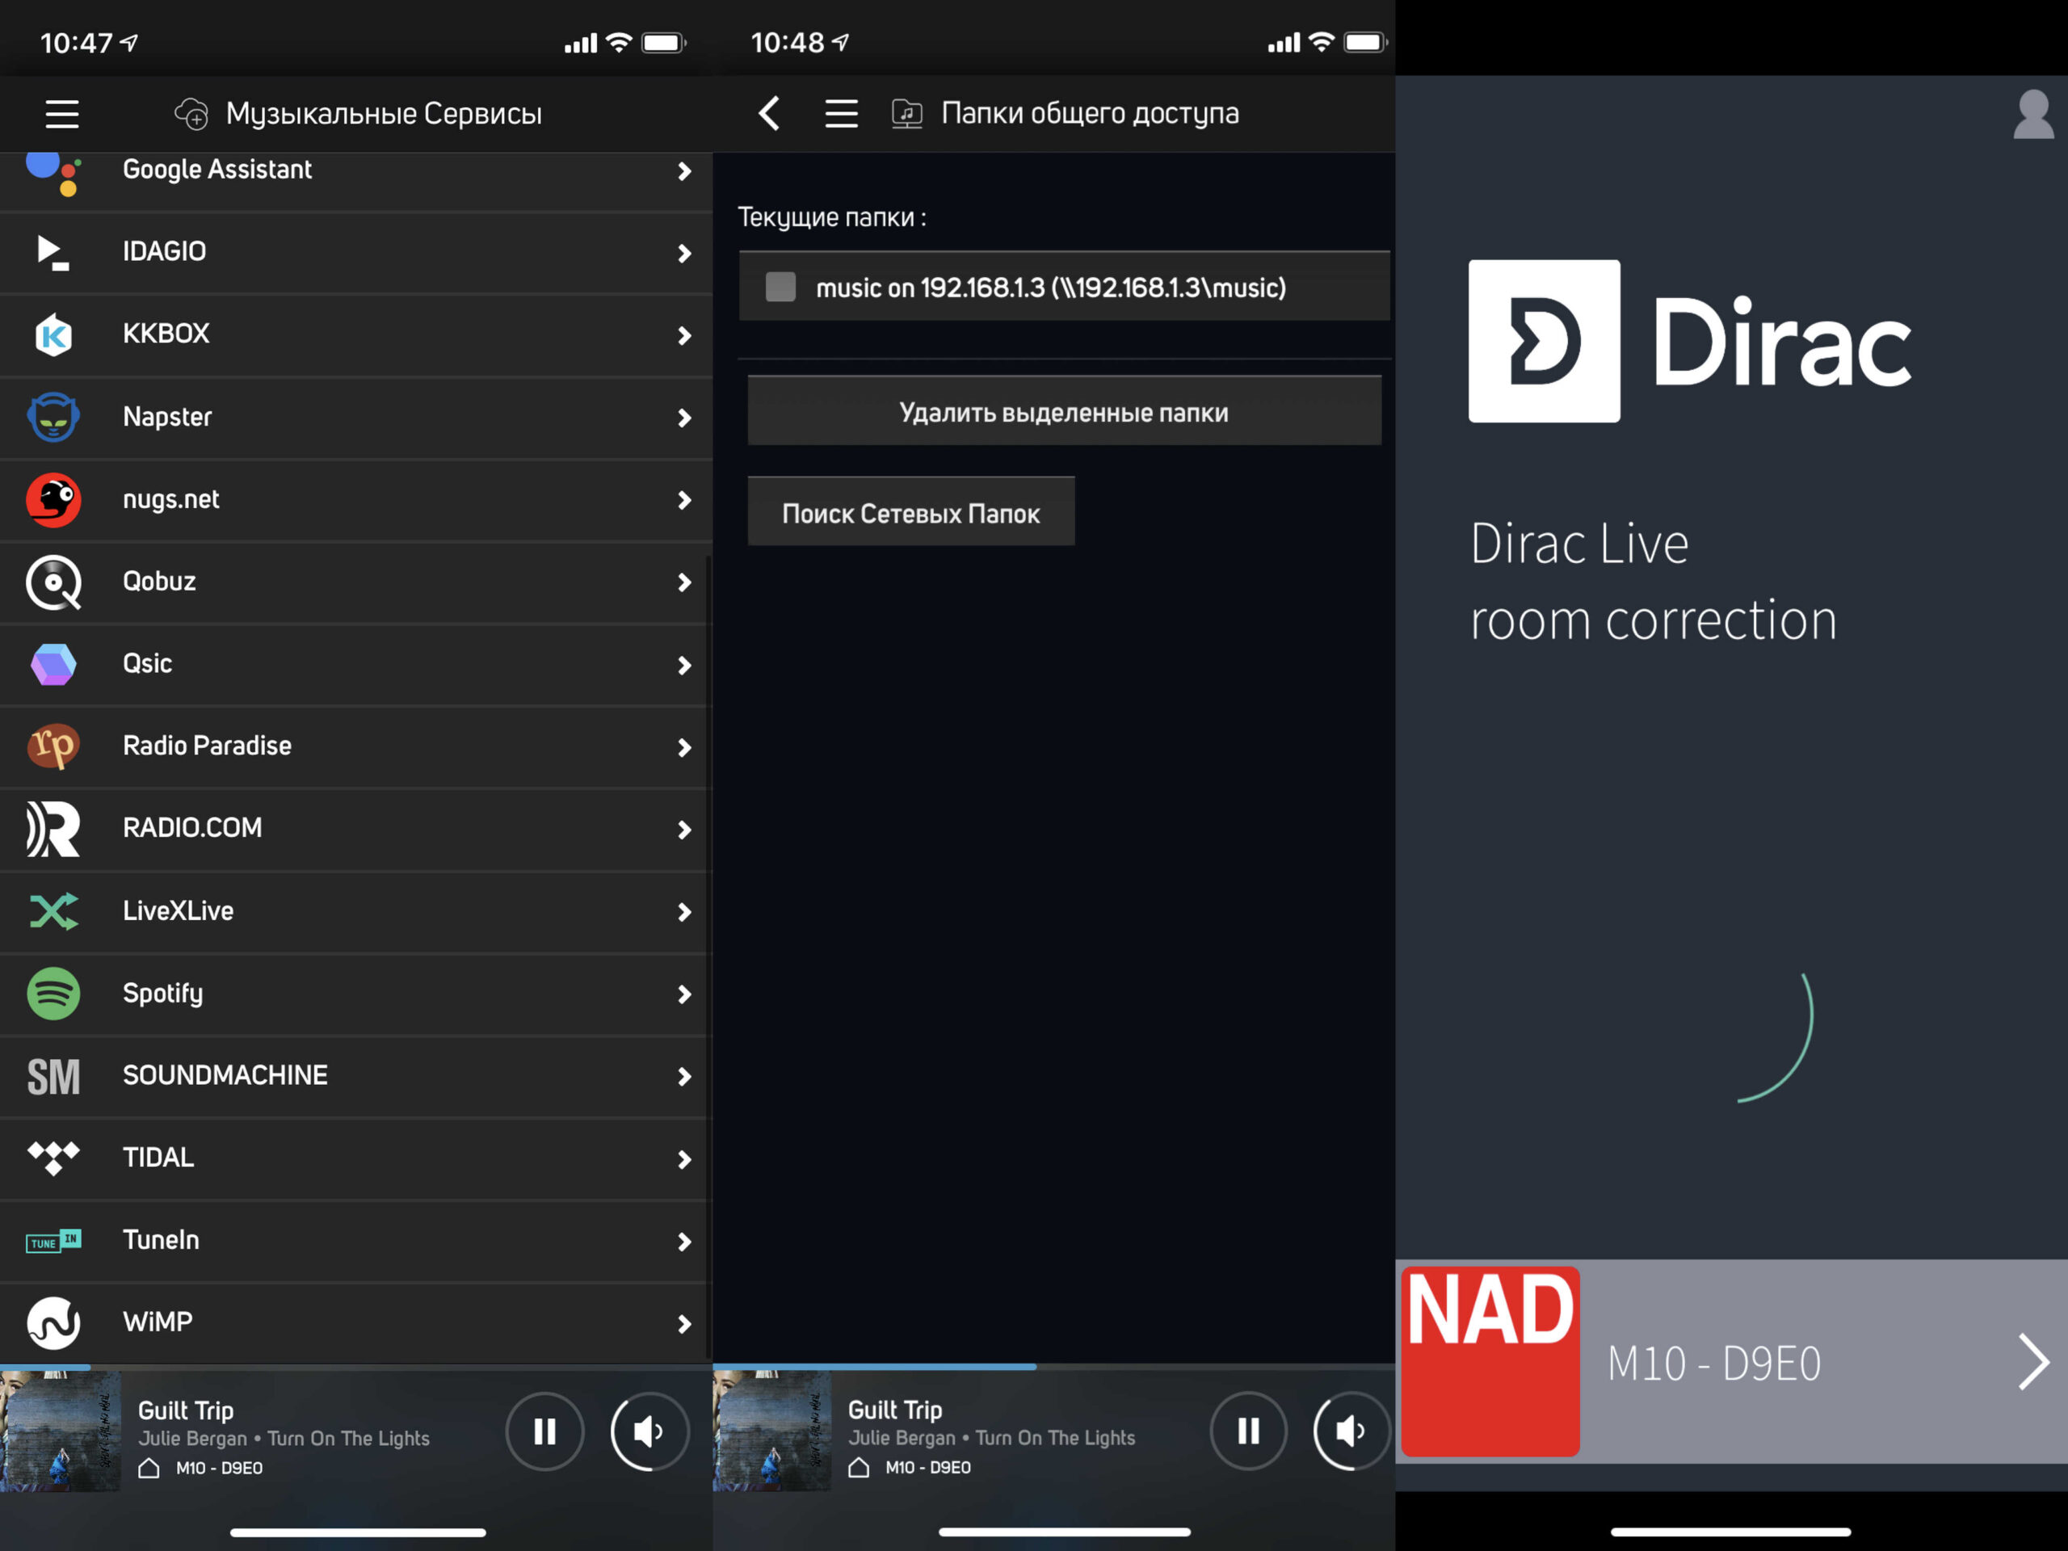Tap the Spotify green logo icon
Screen dimensions: 2068x1551
[x=53, y=993]
